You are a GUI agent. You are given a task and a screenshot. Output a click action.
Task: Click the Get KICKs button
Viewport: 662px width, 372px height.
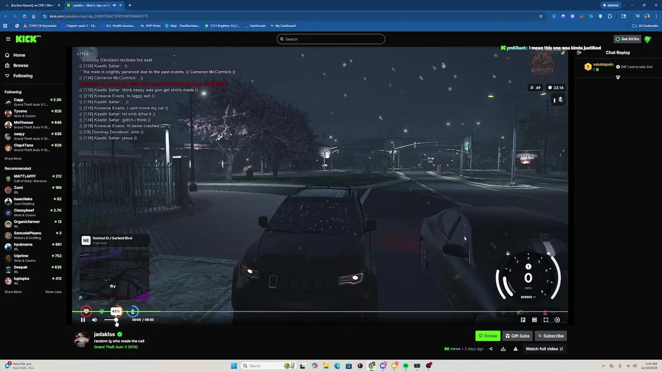[627, 39]
